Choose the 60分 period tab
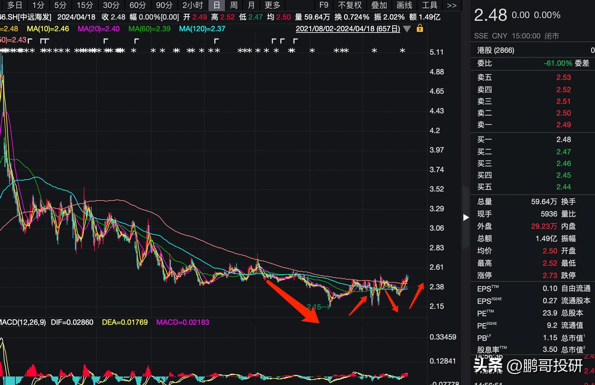 pyautogui.click(x=137, y=5)
